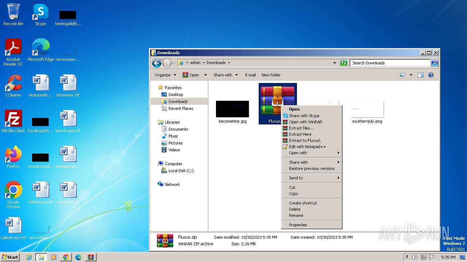Open FileZilla Client desktop shortcut
The height and width of the screenshot is (262, 467).
(x=13, y=122)
